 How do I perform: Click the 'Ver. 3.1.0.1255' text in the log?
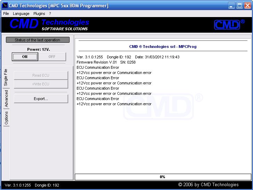[90, 57]
